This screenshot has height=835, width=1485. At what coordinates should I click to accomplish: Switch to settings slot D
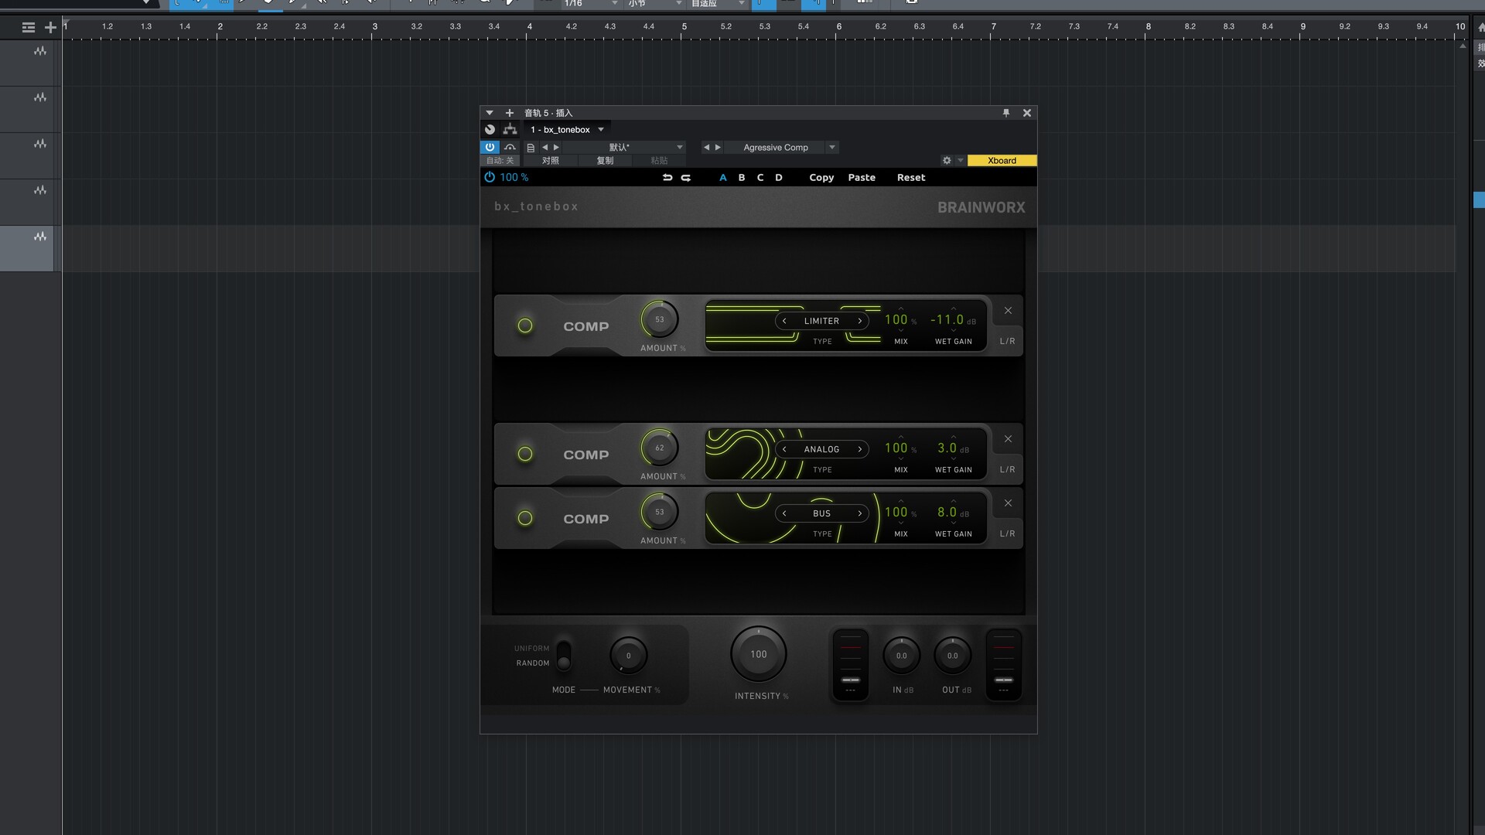tap(779, 178)
